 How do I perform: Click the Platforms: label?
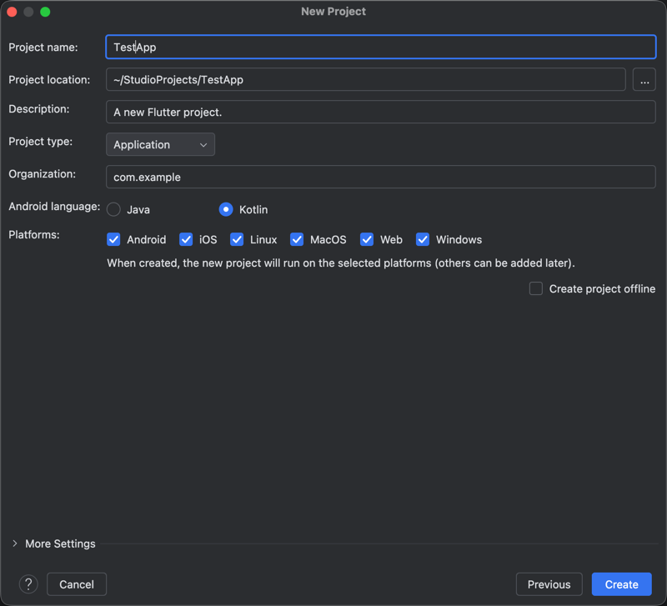[x=34, y=235]
